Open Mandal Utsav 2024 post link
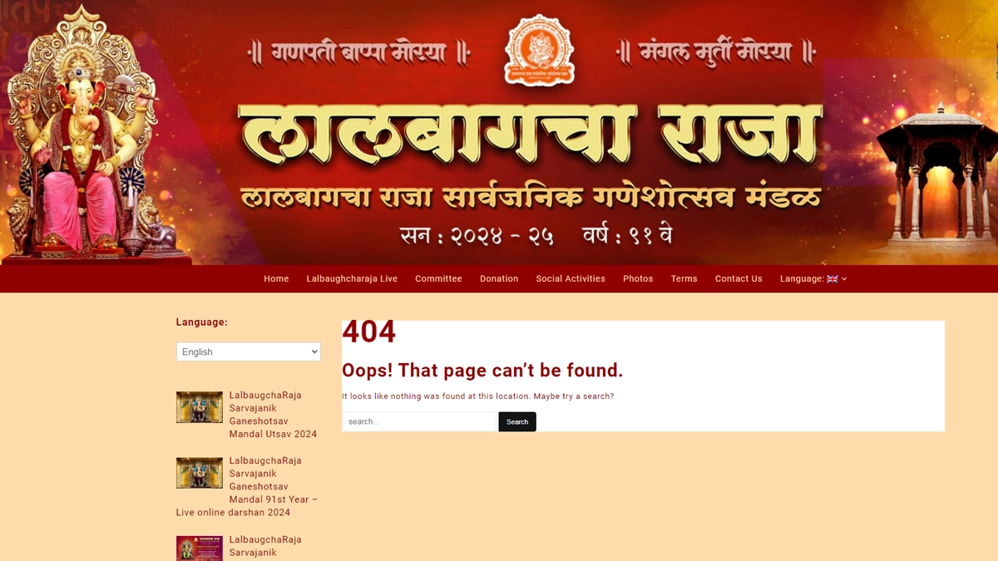Viewport: 998px width, 561px height. 273,415
